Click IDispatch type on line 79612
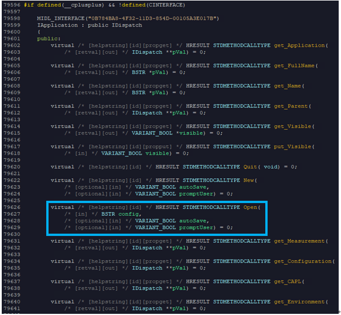341x315 pixels. click(147, 113)
